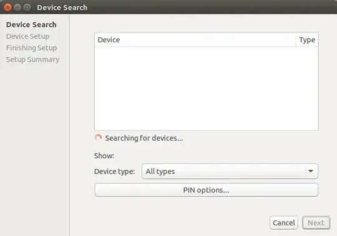Click inside the empty device list

click(x=207, y=88)
